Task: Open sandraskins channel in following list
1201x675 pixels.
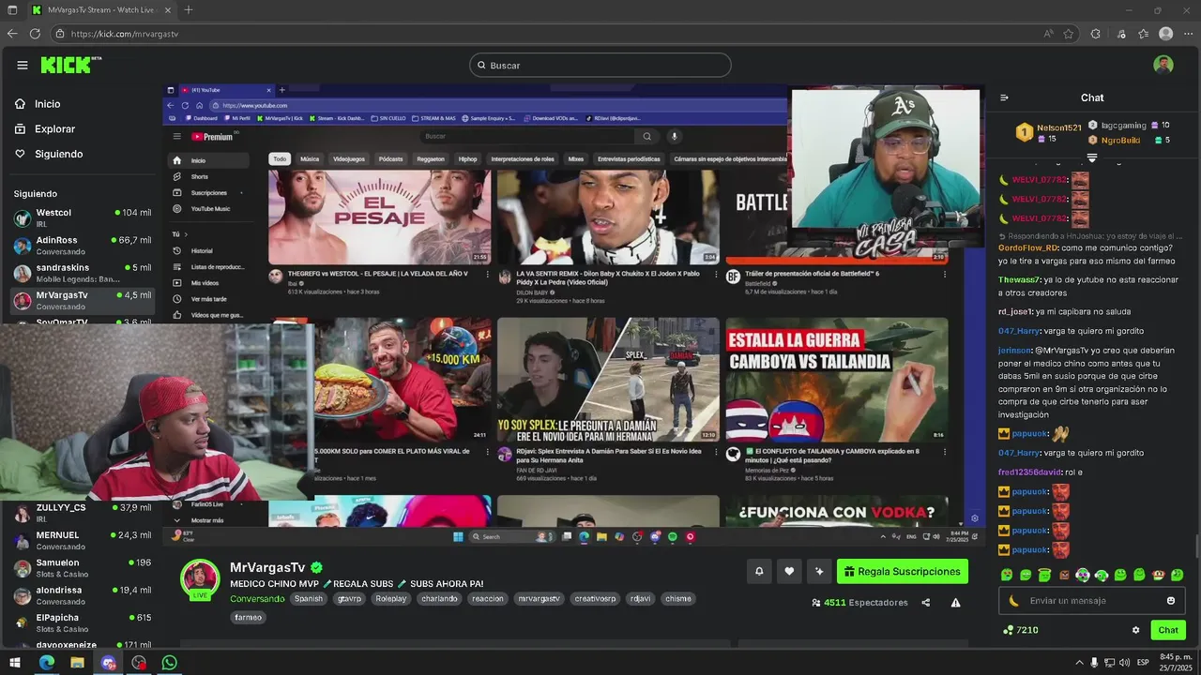Action: point(83,272)
